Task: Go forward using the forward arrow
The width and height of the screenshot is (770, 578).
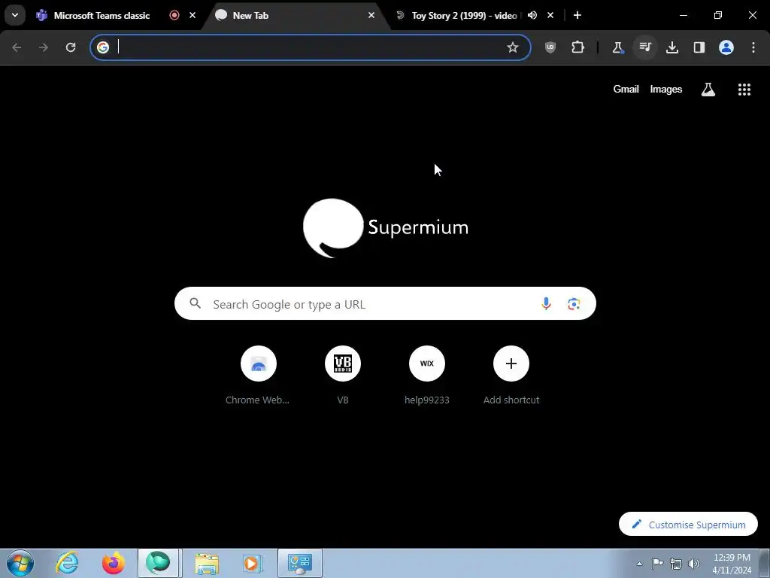Action: coord(44,47)
